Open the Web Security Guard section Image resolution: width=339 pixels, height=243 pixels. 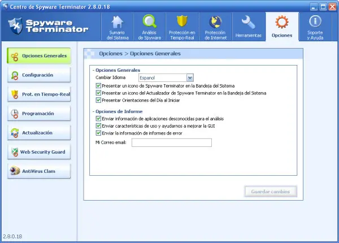[x=39, y=152]
